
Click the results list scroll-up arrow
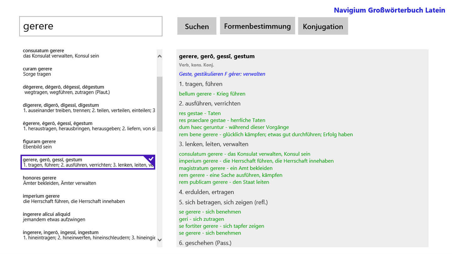pyautogui.click(x=159, y=56)
